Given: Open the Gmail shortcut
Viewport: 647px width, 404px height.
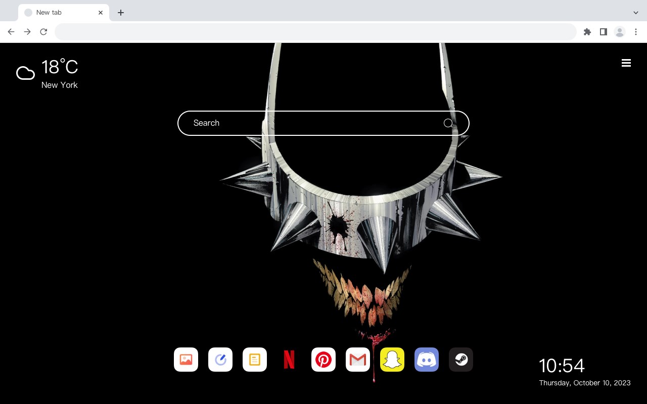Looking at the screenshot, I should click(358, 360).
